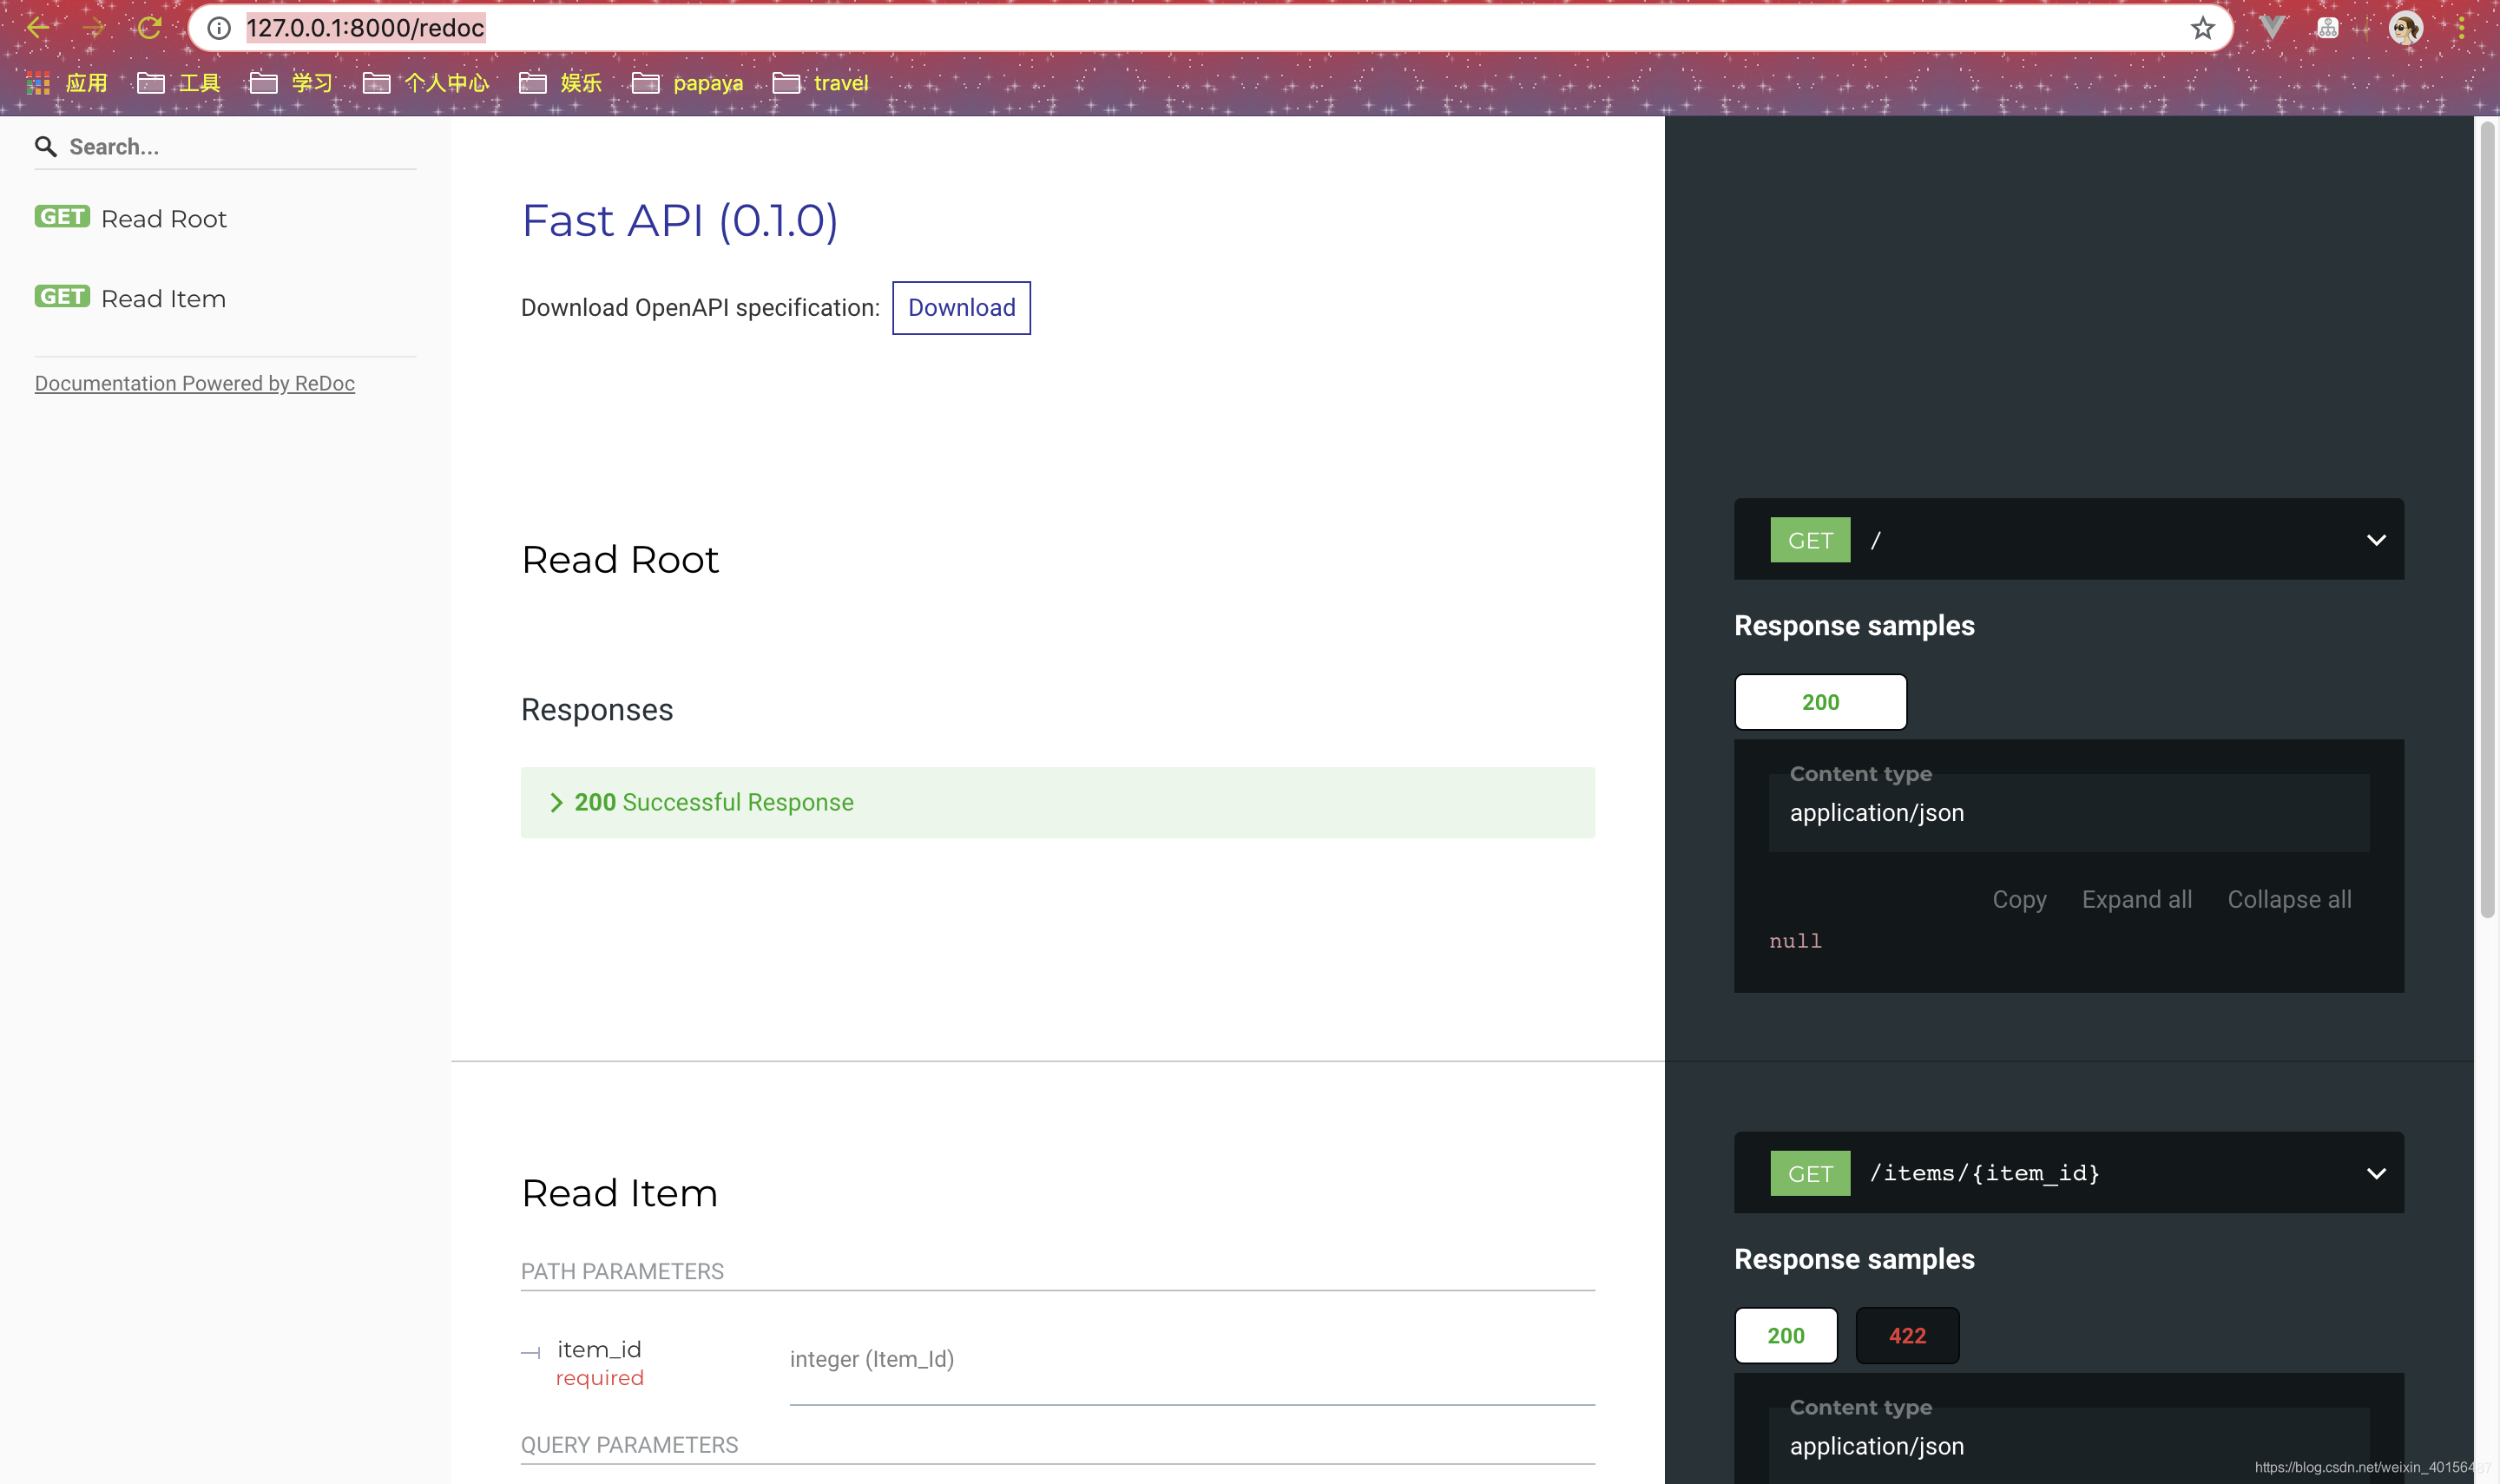
Task: Expand the GET / endpoint dropdown
Action: click(2376, 540)
